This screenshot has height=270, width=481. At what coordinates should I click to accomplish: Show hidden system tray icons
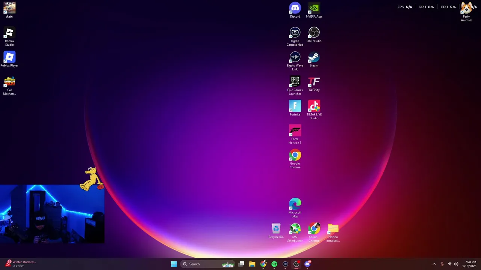pos(434,264)
